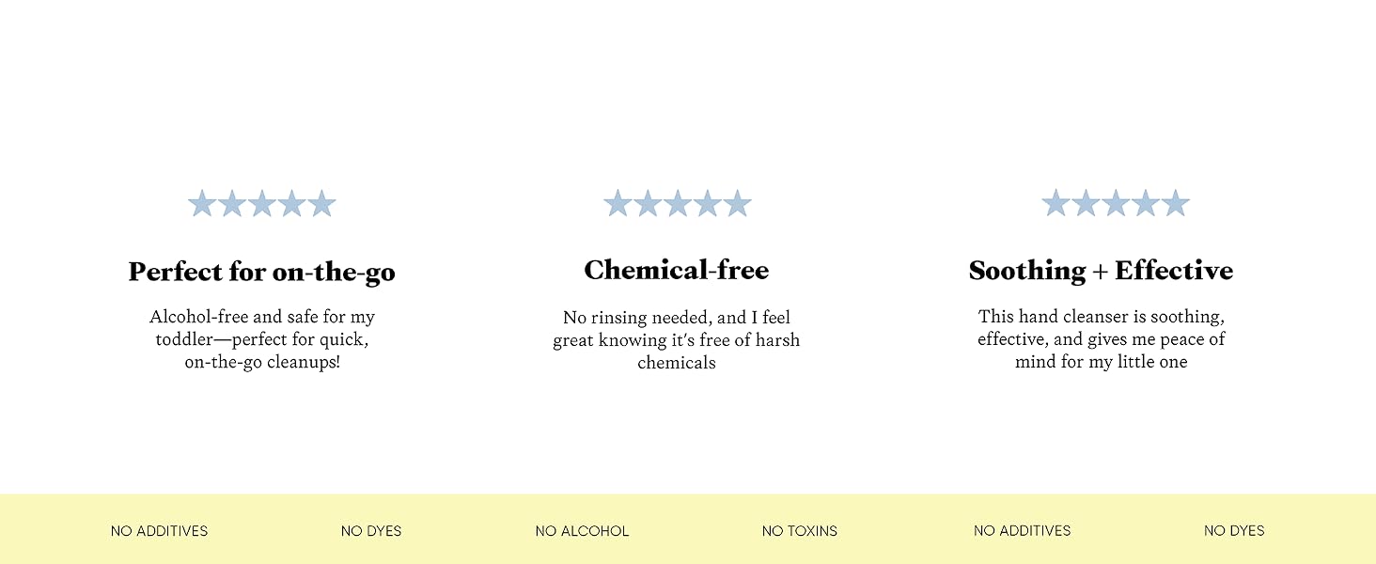
Task: Click NO DYES label after second NO ADDITIVES
Action: click(1234, 531)
